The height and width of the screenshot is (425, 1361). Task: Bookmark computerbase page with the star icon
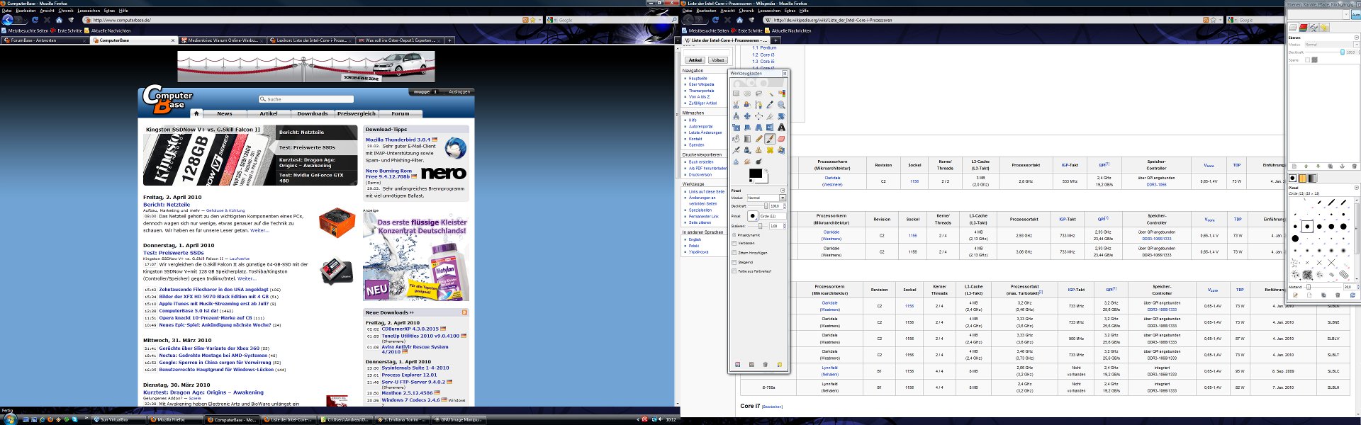tap(532, 20)
